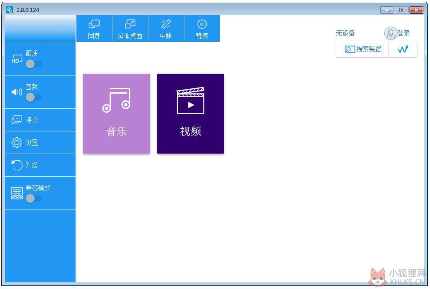This screenshot has height=289, width=430.
Task: Click the 搜索装置 search device button
Action: [x=362, y=49]
